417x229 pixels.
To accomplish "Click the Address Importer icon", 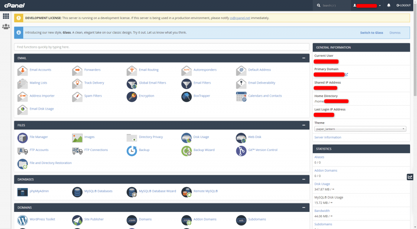I will tap(23, 97).
